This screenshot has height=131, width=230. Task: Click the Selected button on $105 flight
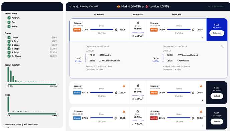[217, 33]
